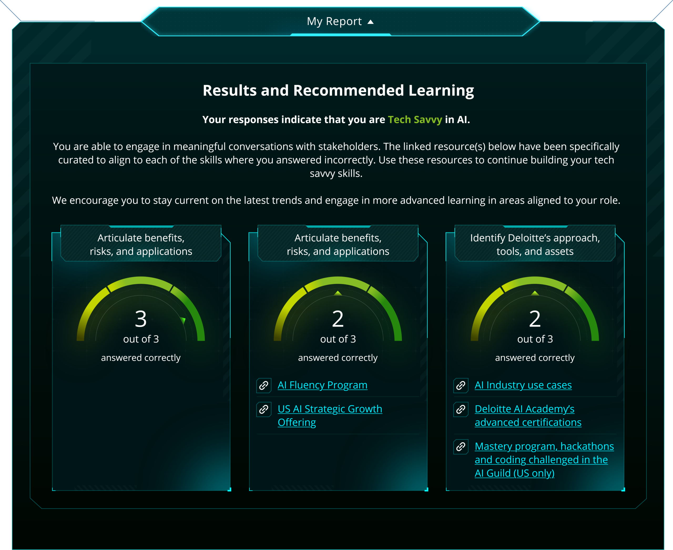Screen dimensions: 673x550
Task: Click the gauge in Deloitte's approach card
Action: pyautogui.click(x=535, y=314)
